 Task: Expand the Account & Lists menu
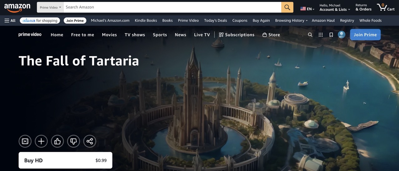click(335, 7)
